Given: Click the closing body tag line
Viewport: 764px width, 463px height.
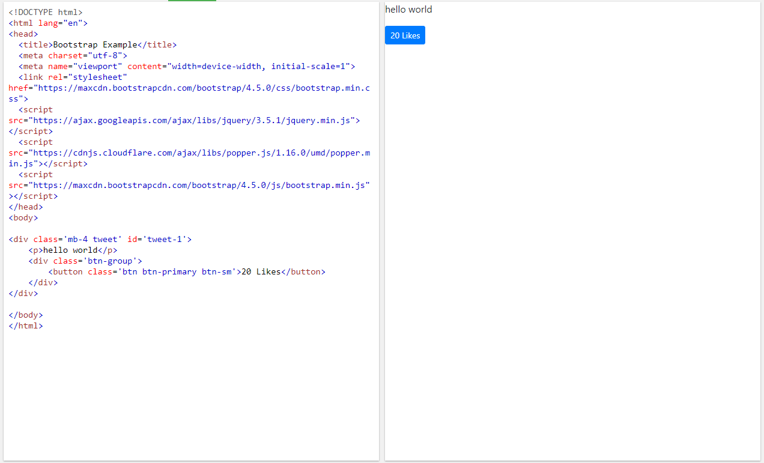Looking at the screenshot, I should (x=26, y=315).
